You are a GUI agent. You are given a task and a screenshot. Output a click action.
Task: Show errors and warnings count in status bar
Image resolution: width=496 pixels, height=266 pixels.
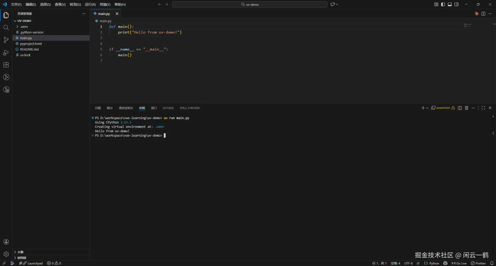pos(54,263)
